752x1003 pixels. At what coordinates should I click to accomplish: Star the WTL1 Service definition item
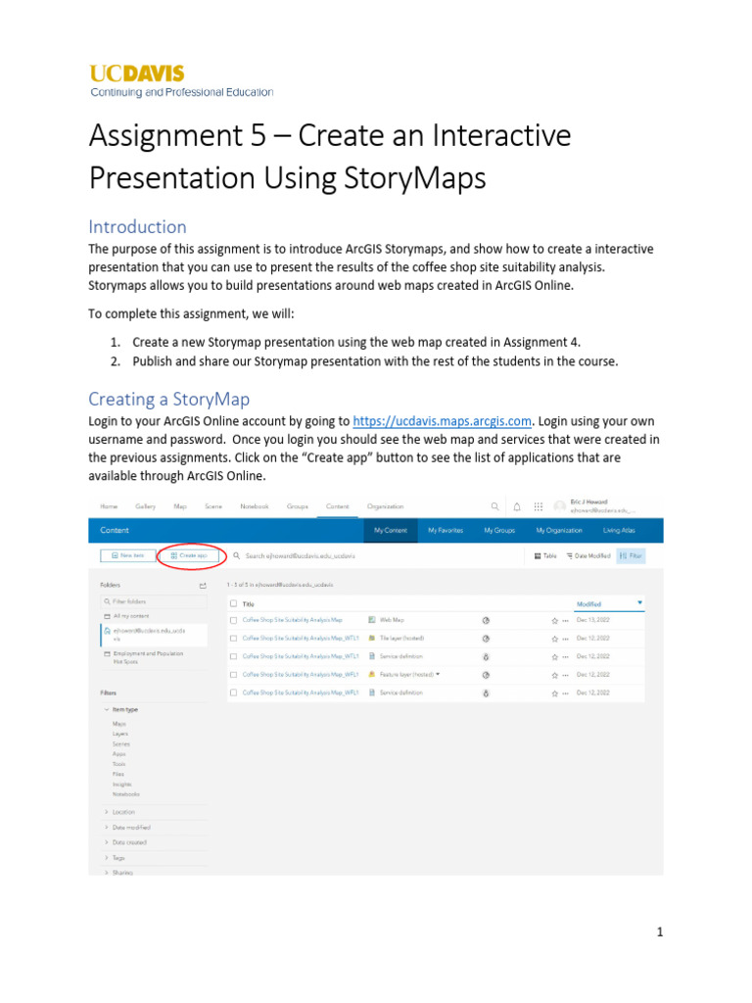[554, 657]
